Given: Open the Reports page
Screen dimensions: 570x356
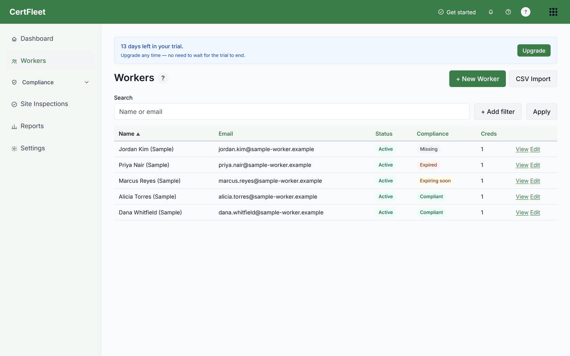Looking at the screenshot, I should [51, 126].
